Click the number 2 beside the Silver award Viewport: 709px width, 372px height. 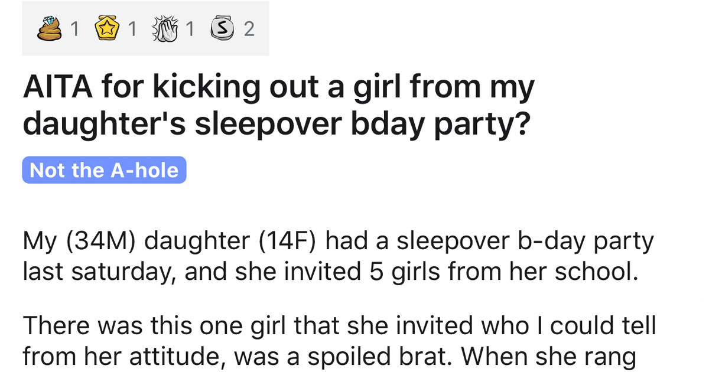tap(249, 28)
